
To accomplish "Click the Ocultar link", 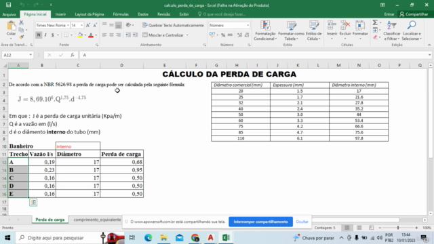I will [302, 222].
